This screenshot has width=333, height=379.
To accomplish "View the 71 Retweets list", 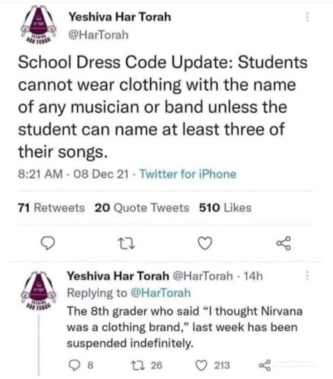I will (51, 208).
